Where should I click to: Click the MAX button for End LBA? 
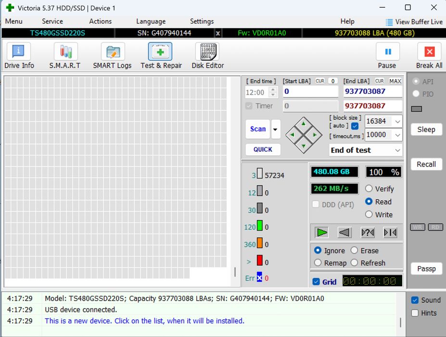395,81
